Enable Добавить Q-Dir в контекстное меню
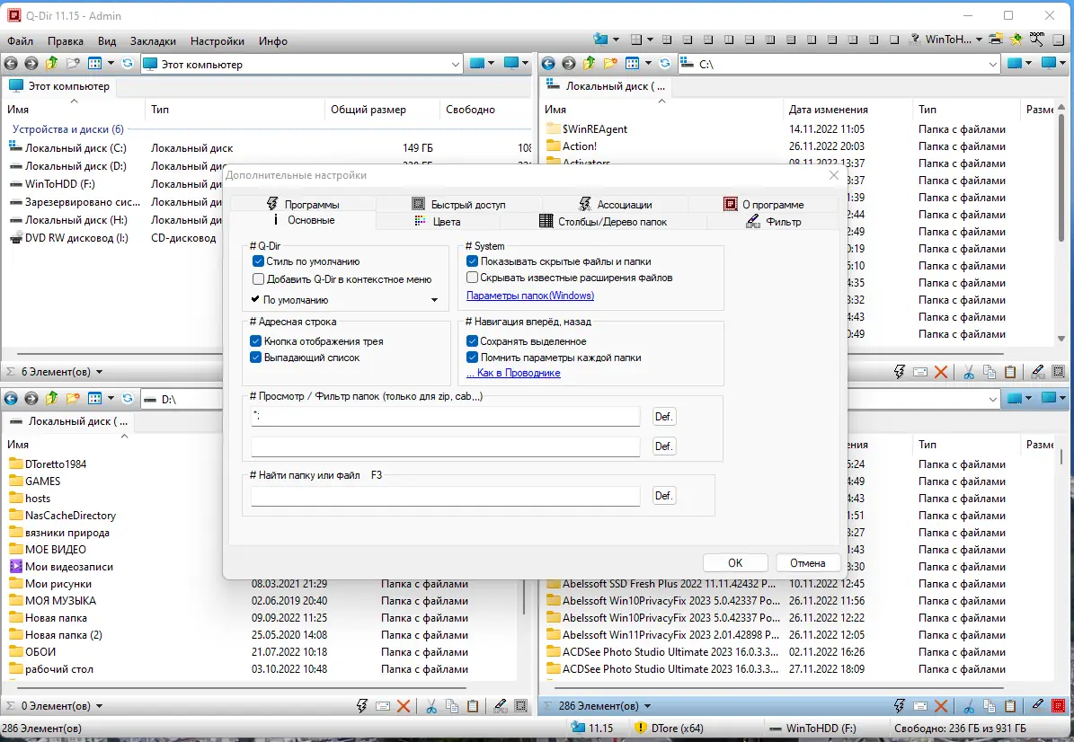Viewport: 1074px width, 742px height. 258,278
